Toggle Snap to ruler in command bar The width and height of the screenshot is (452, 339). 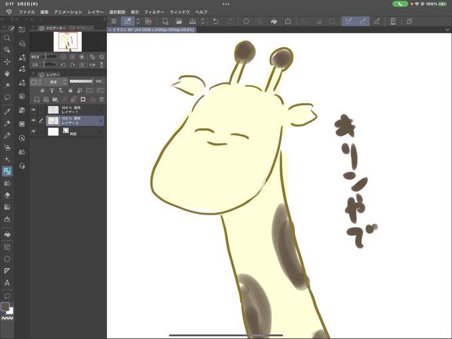tap(348, 21)
